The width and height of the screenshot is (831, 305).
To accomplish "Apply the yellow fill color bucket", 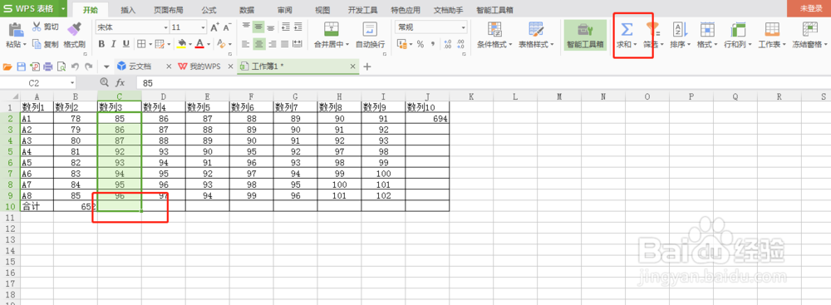I will 182,44.
